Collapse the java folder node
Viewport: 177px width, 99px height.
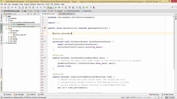6,20
